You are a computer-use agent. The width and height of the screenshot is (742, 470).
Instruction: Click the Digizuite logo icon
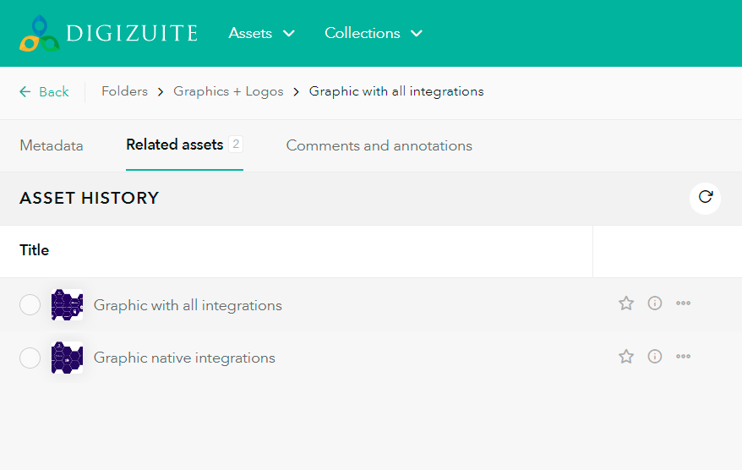[39, 33]
